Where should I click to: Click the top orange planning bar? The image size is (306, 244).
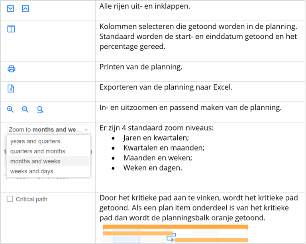coord(175,227)
